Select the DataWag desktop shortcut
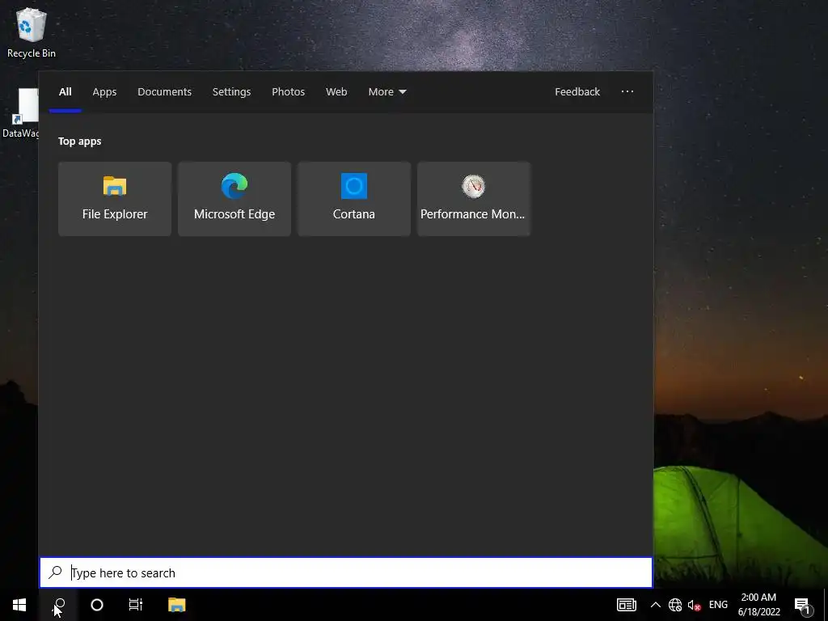This screenshot has height=621, width=828. click(x=20, y=113)
